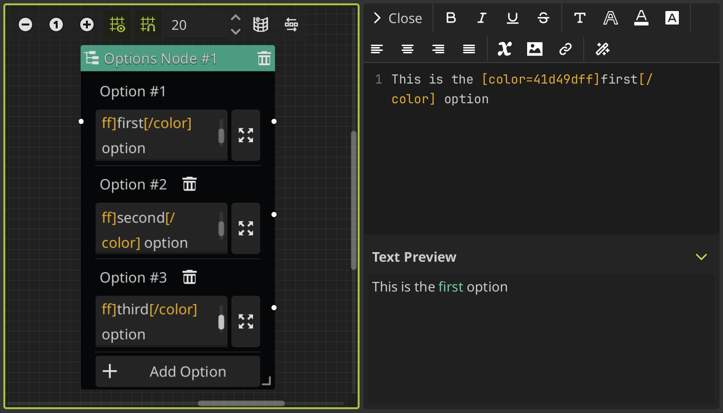Click Add Option
The image size is (723, 413).
click(177, 371)
